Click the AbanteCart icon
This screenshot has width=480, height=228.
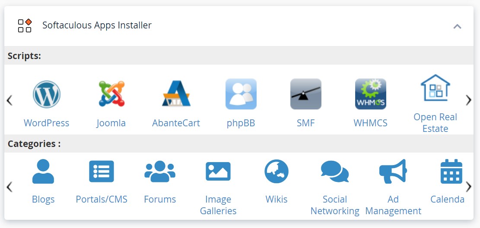176,94
